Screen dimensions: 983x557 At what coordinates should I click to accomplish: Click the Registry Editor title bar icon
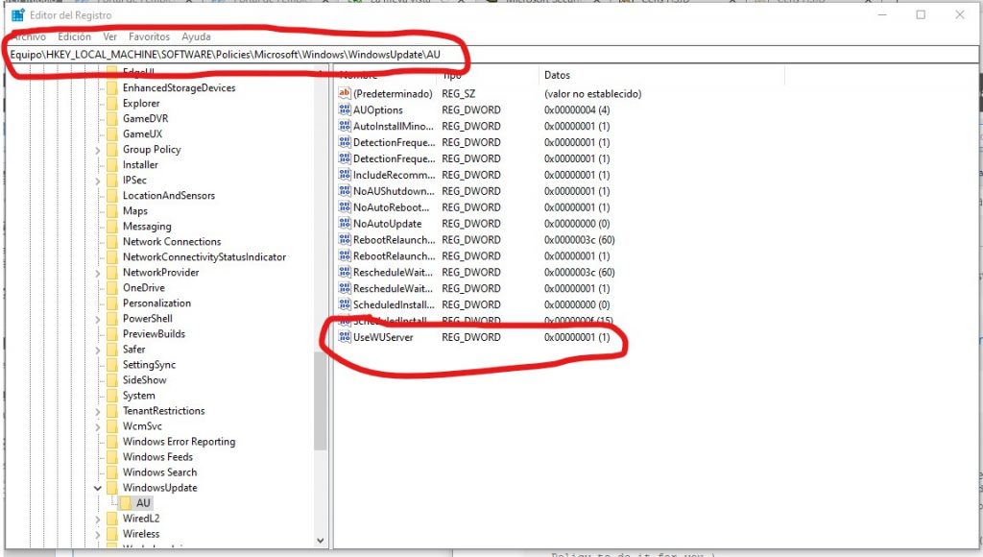[x=18, y=14]
